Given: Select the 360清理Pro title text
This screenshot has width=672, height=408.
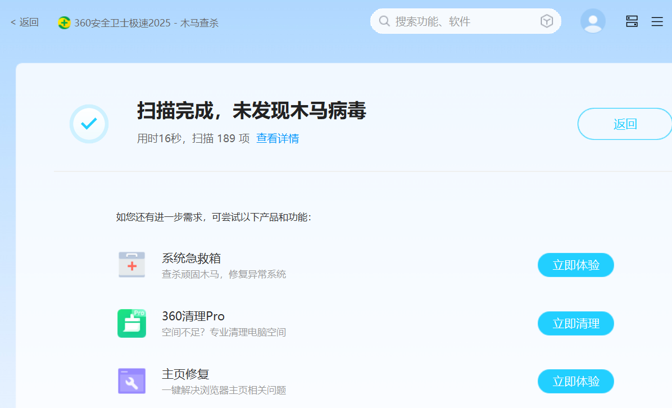Looking at the screenshot, I should pyautogui.click(x=193, y=316).
